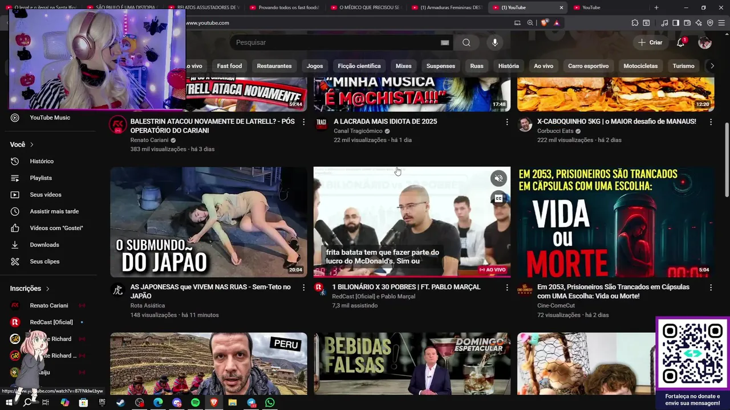The height and width of the screenshot is (410, 730).
Task: Play the O SUBMUNDO DO JAPÃO thumbnail
Action: click(x=209, y=222)
